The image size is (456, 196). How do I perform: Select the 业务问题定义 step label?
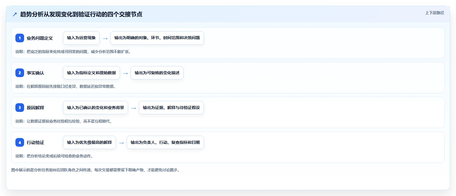click(x=40, y=38)
